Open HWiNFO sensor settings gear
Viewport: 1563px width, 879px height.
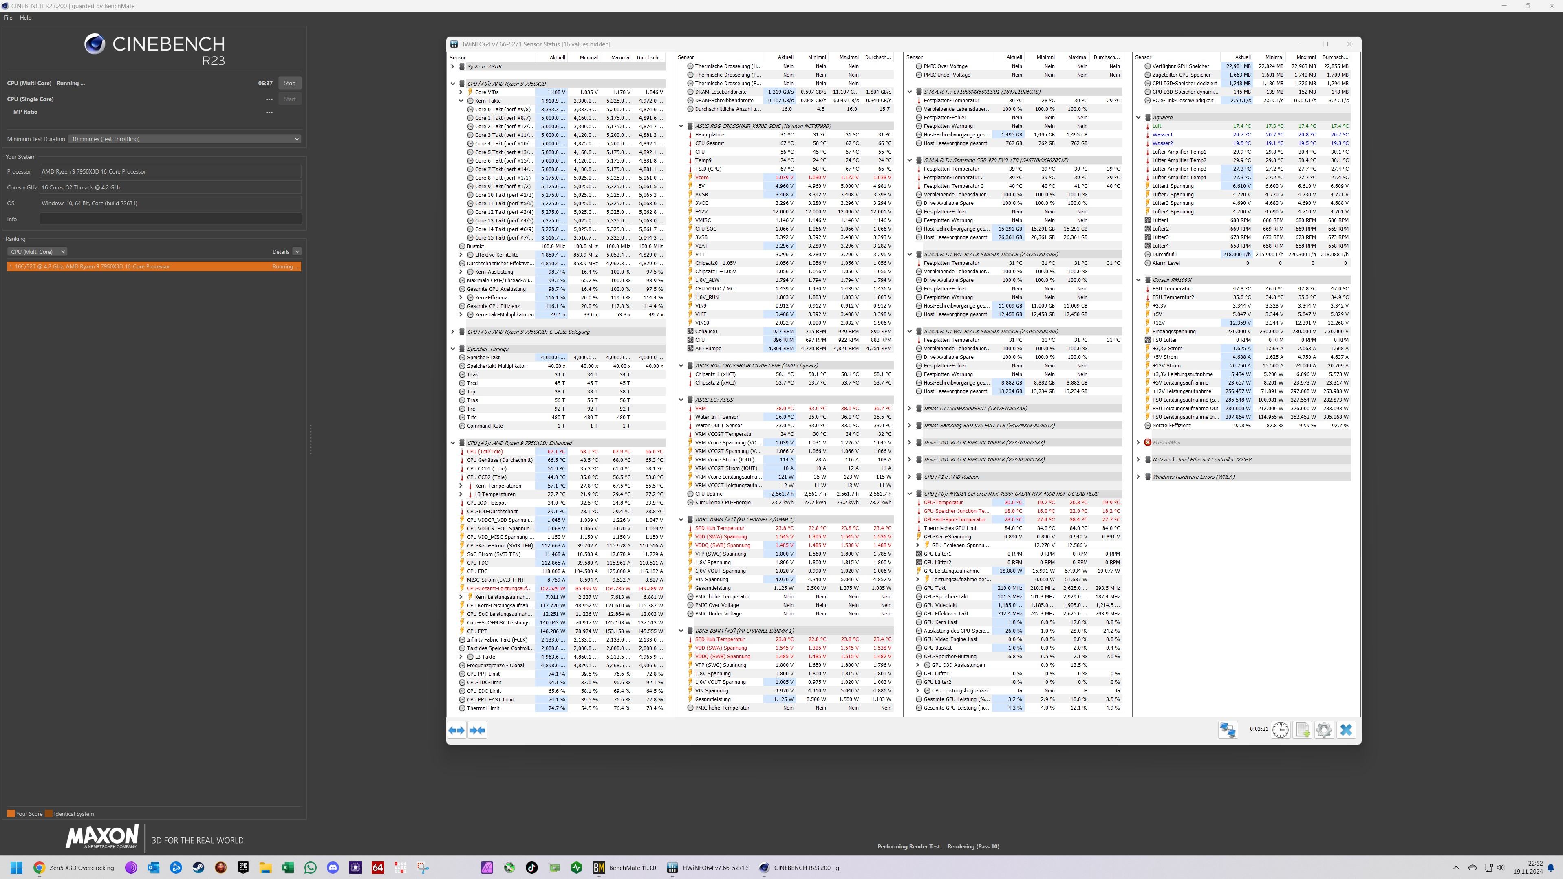[1325, 730]
